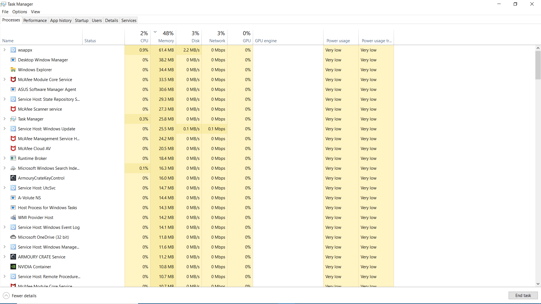Collapse view using Fewer details arrow

[x=6, y=296]
